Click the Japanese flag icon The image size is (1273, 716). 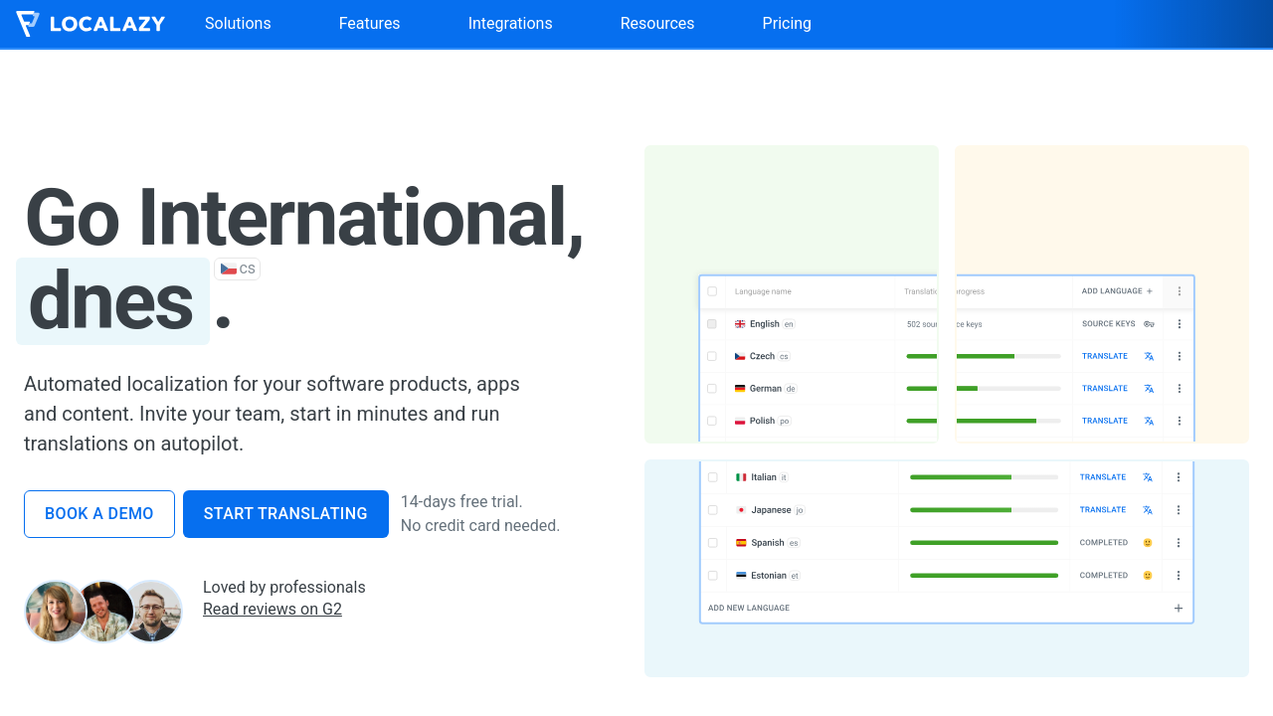coord(741,510)
